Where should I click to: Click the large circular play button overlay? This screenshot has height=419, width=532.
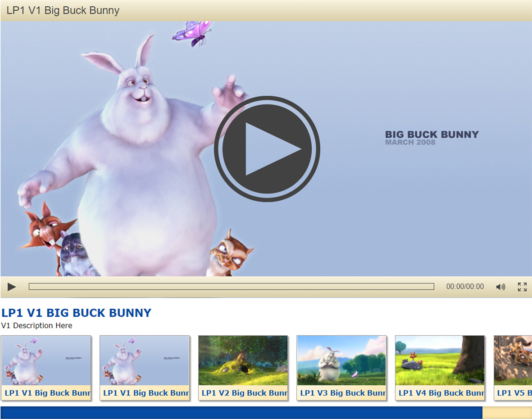267,149
